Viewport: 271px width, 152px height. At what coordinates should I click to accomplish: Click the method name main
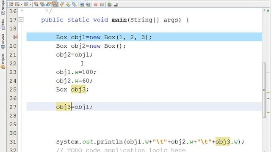coord(119,20)
